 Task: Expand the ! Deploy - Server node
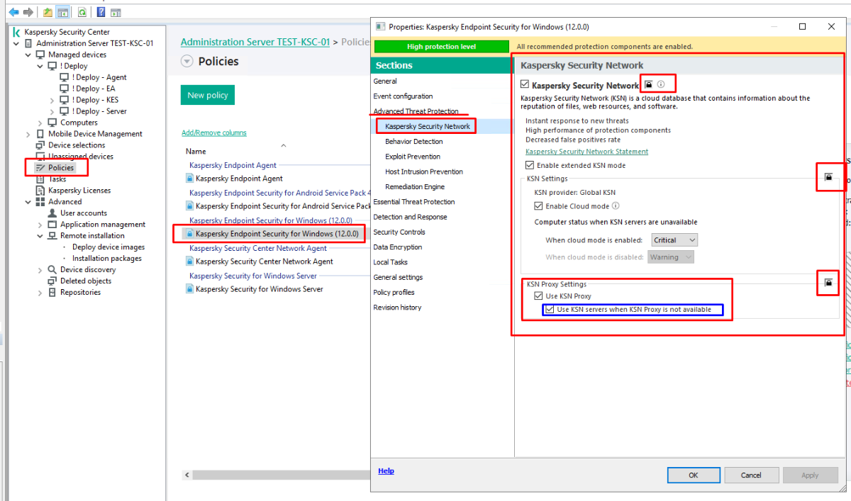point(52,111)
